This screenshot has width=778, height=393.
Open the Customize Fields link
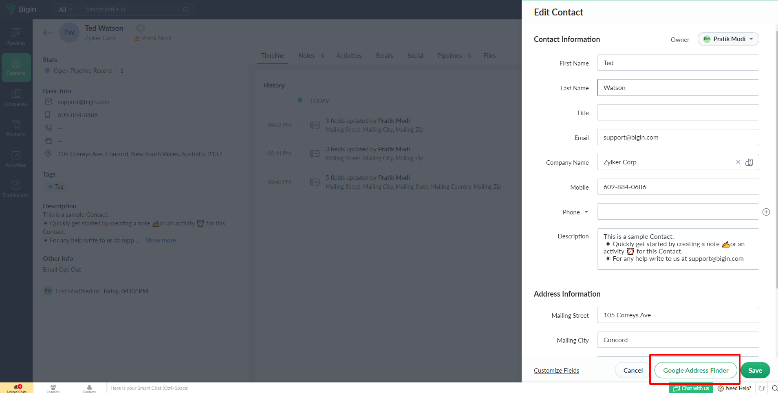coord(556,370)
